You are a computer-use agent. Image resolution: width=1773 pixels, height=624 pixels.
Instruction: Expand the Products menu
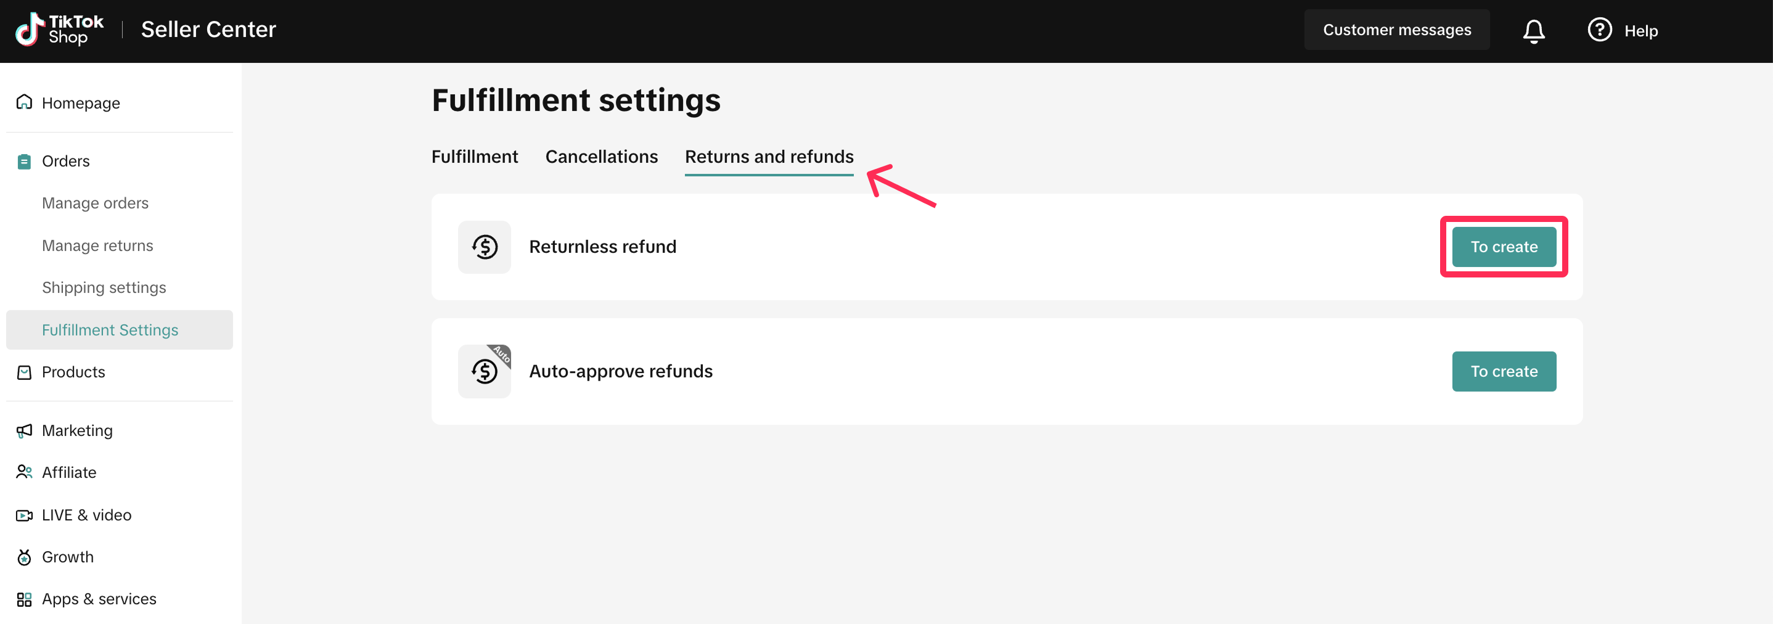(x=73, y=372)
